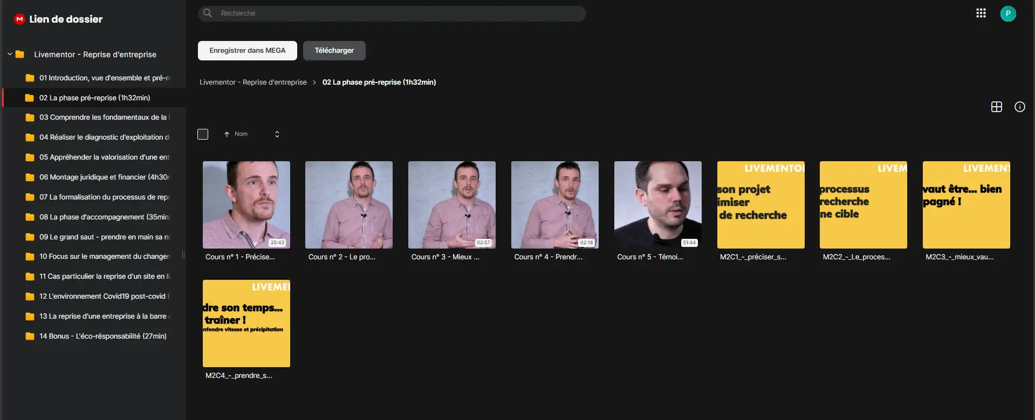Click the root Livementor folder icon
Viewport: 1035px width, 420px height.
coord(20,54)
